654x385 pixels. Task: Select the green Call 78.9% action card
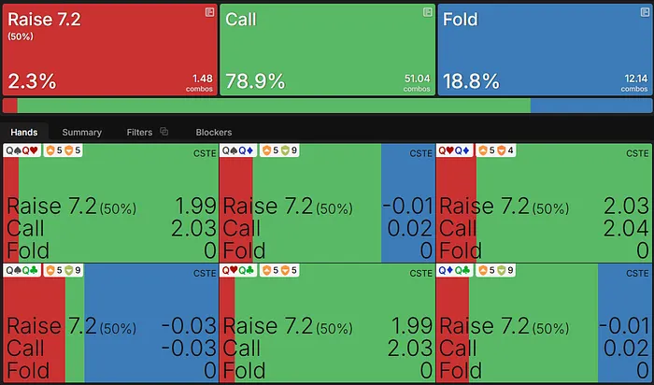point(327,49)
